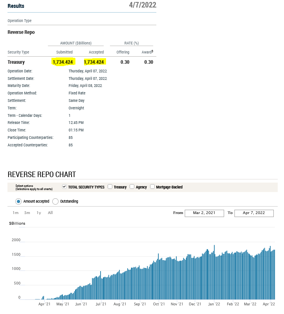Screen dimensions: 284x314
Task: Click the Apr '22 axis label
Action: (269, 304)
